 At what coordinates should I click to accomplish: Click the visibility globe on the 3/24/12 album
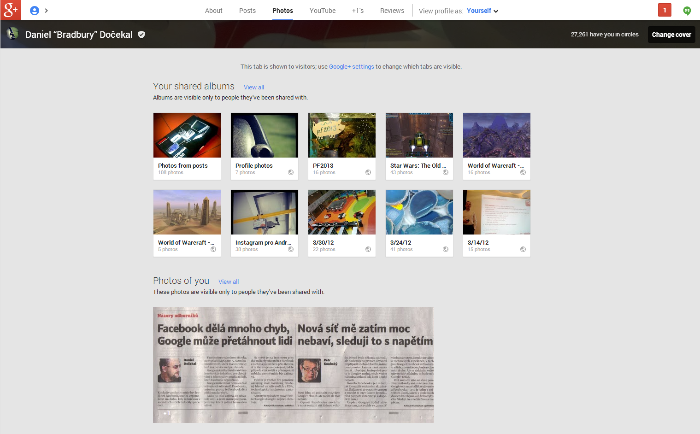point(446,249)
